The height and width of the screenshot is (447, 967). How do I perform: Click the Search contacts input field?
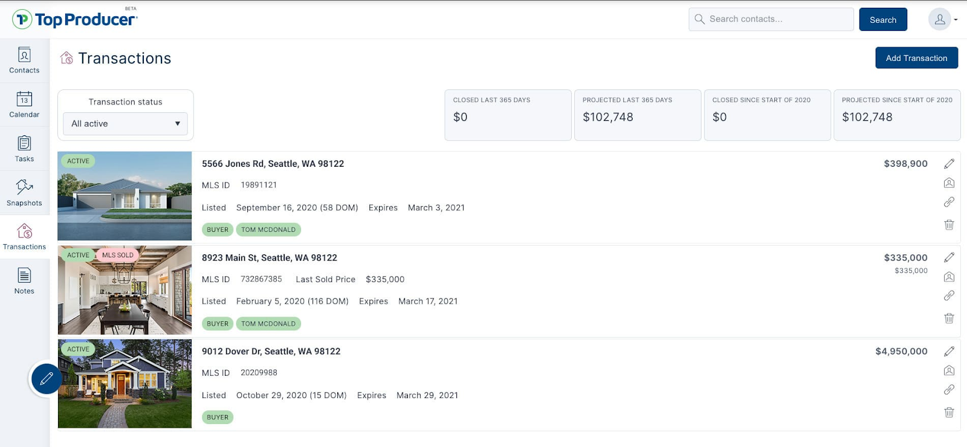pyautogui.click(x=771, y=19)
